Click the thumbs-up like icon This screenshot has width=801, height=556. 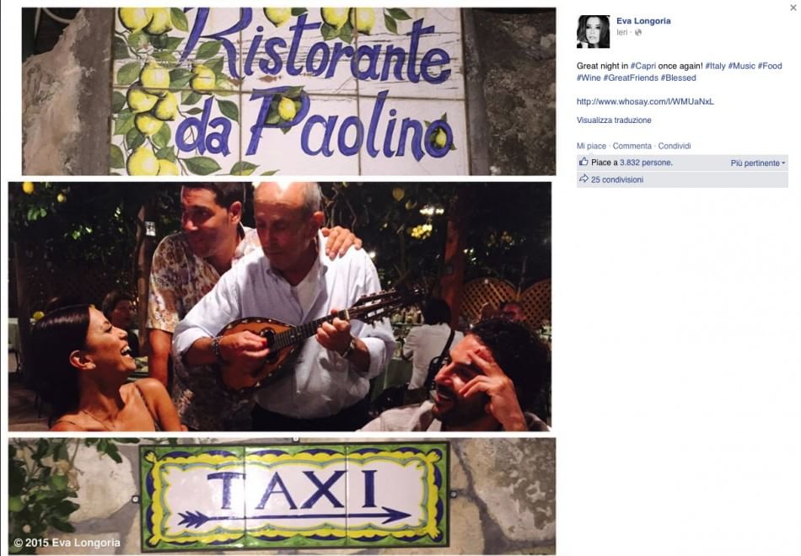(x=583, y=162)
